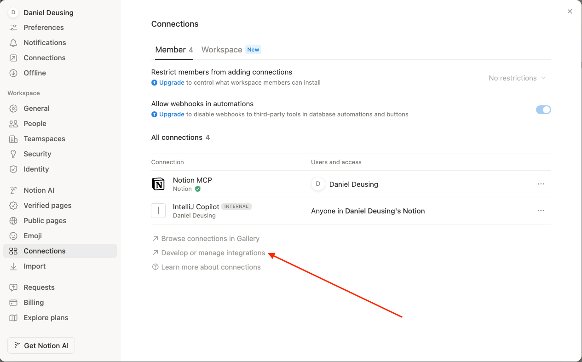Click the INTERNAL badge on IntelliJ Copilot
The width and height of the screenshot is (582, 362).
(x=236, y=207)
